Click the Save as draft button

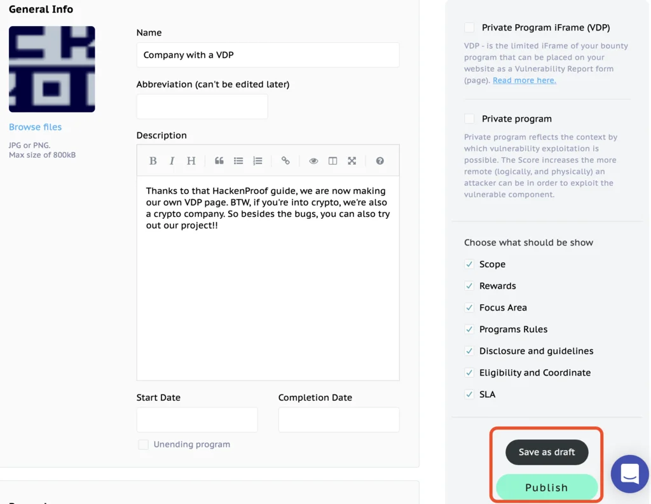pyautogui.click(x=547, y=452)
